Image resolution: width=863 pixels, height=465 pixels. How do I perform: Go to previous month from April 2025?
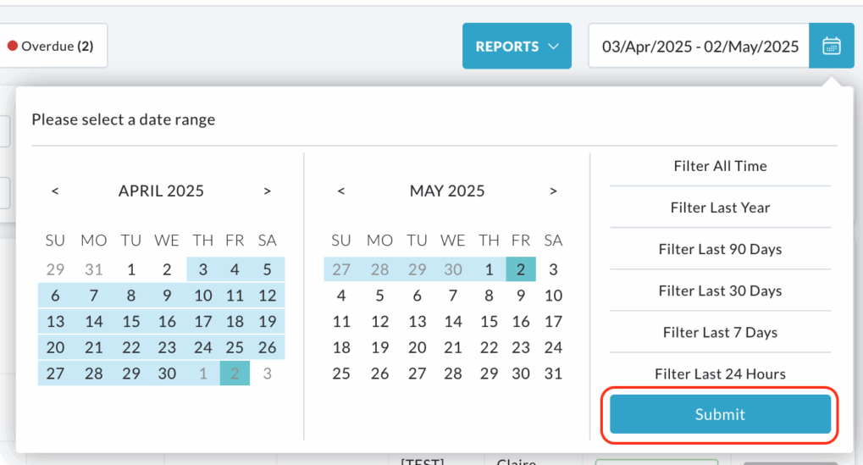55,191
